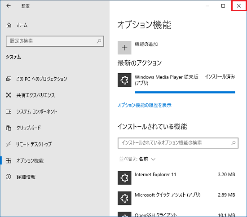This screenshot has width=247, height=217.
Task: Open 詳細情報 page
Action: click(26, 177)
